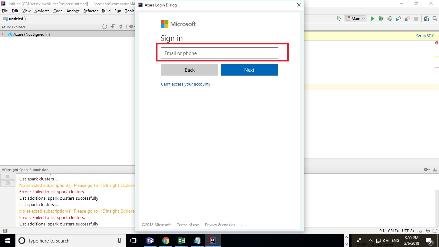Change line ending via CRLF status bar item
This screenshot has height=247, width=439.
click(393, 231)
